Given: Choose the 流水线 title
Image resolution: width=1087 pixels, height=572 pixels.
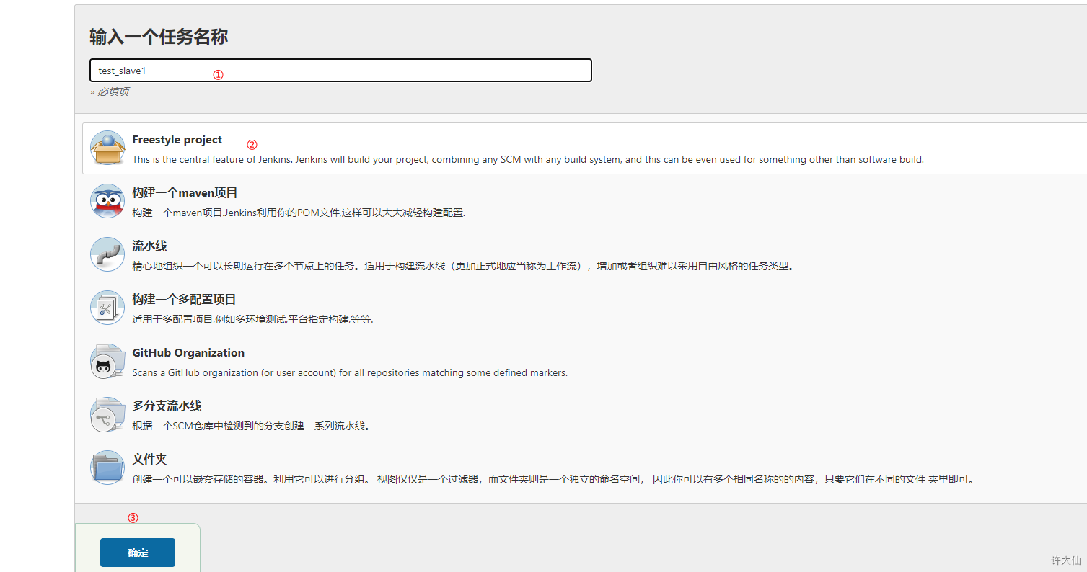Looking at the screenshot, I should [149, 246].
